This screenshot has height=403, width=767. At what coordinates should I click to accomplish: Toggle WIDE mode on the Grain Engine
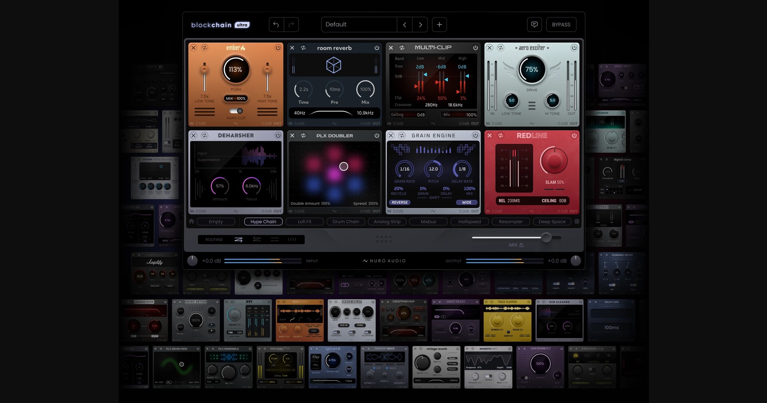coord(467,202)
